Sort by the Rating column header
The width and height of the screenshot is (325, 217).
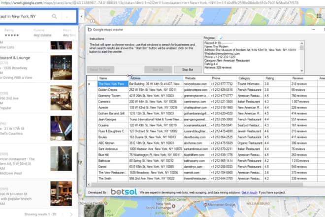pos(277,78)
